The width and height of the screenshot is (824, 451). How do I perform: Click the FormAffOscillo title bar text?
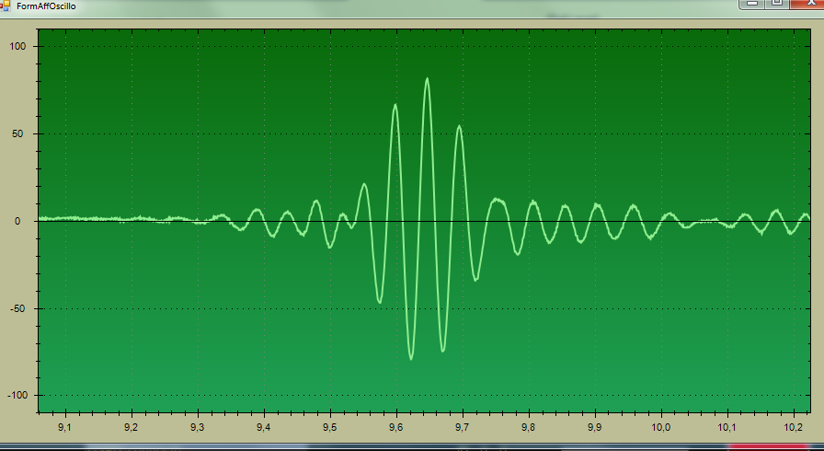click(x=46, y=6)
